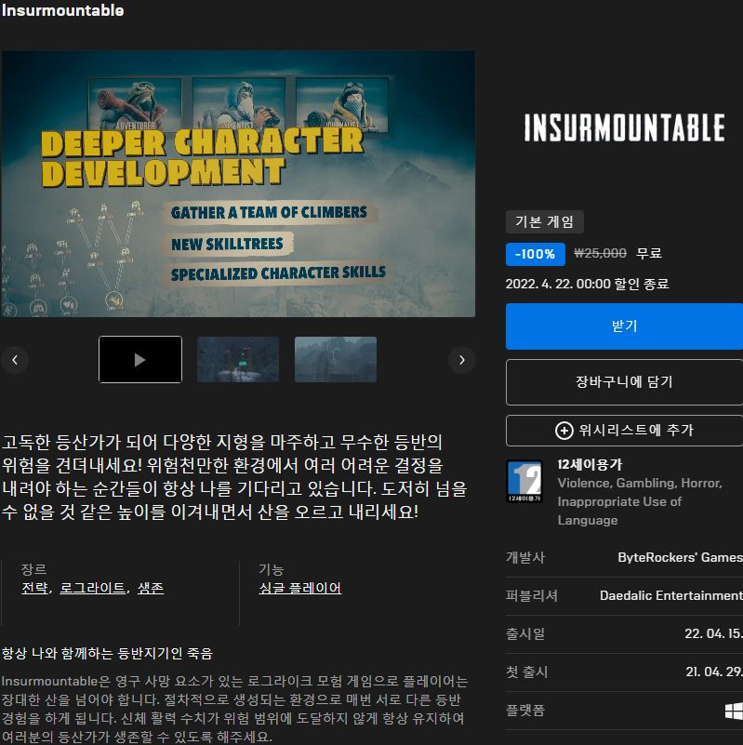
Task: Click the heading 항상 나와 함께하는 등반지기인 죽음
Action: click(107, 654)
